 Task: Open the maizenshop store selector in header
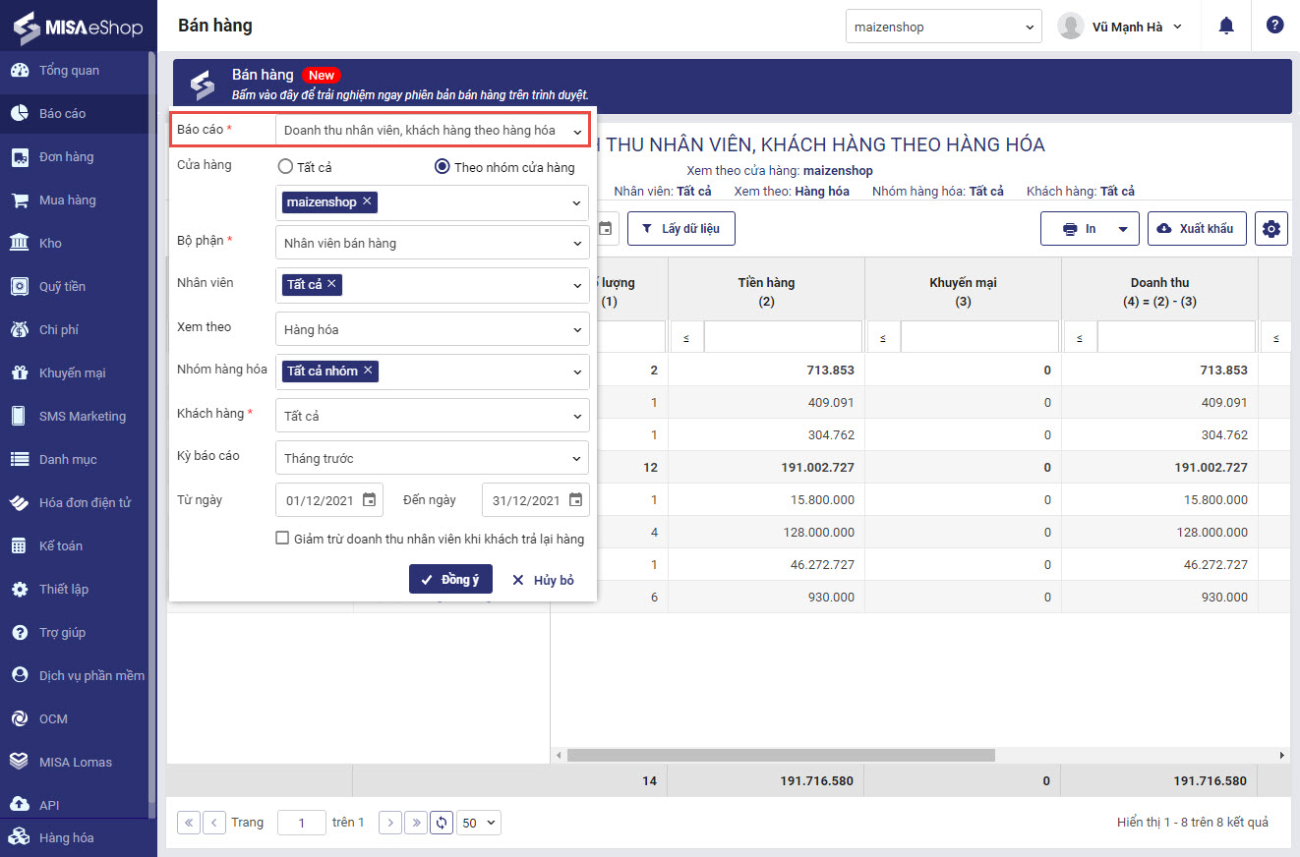(x=943, y=28)
